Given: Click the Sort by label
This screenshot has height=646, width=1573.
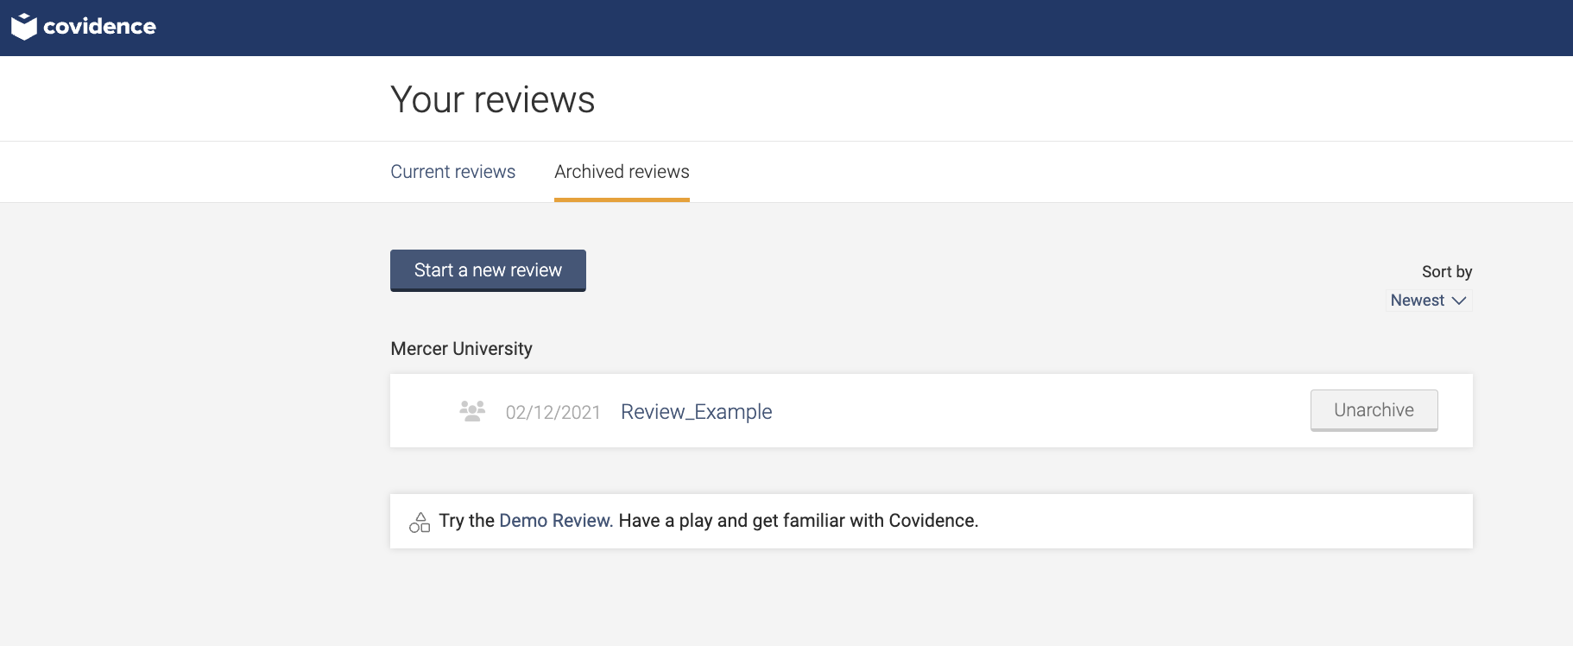Looking at the screenshot, I should 1446,272.
